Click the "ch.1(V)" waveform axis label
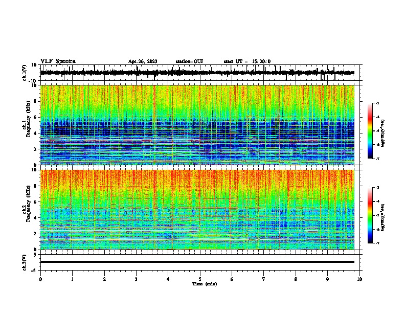This screenshot has height=313, width=405. click(x=24, y=73)
